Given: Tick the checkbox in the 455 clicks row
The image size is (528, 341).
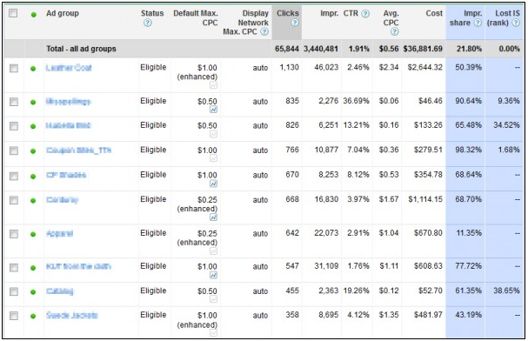Looking at the screenshot, I should click(x=14, y=291).
